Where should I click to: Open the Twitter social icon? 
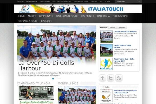pos(111,78)
